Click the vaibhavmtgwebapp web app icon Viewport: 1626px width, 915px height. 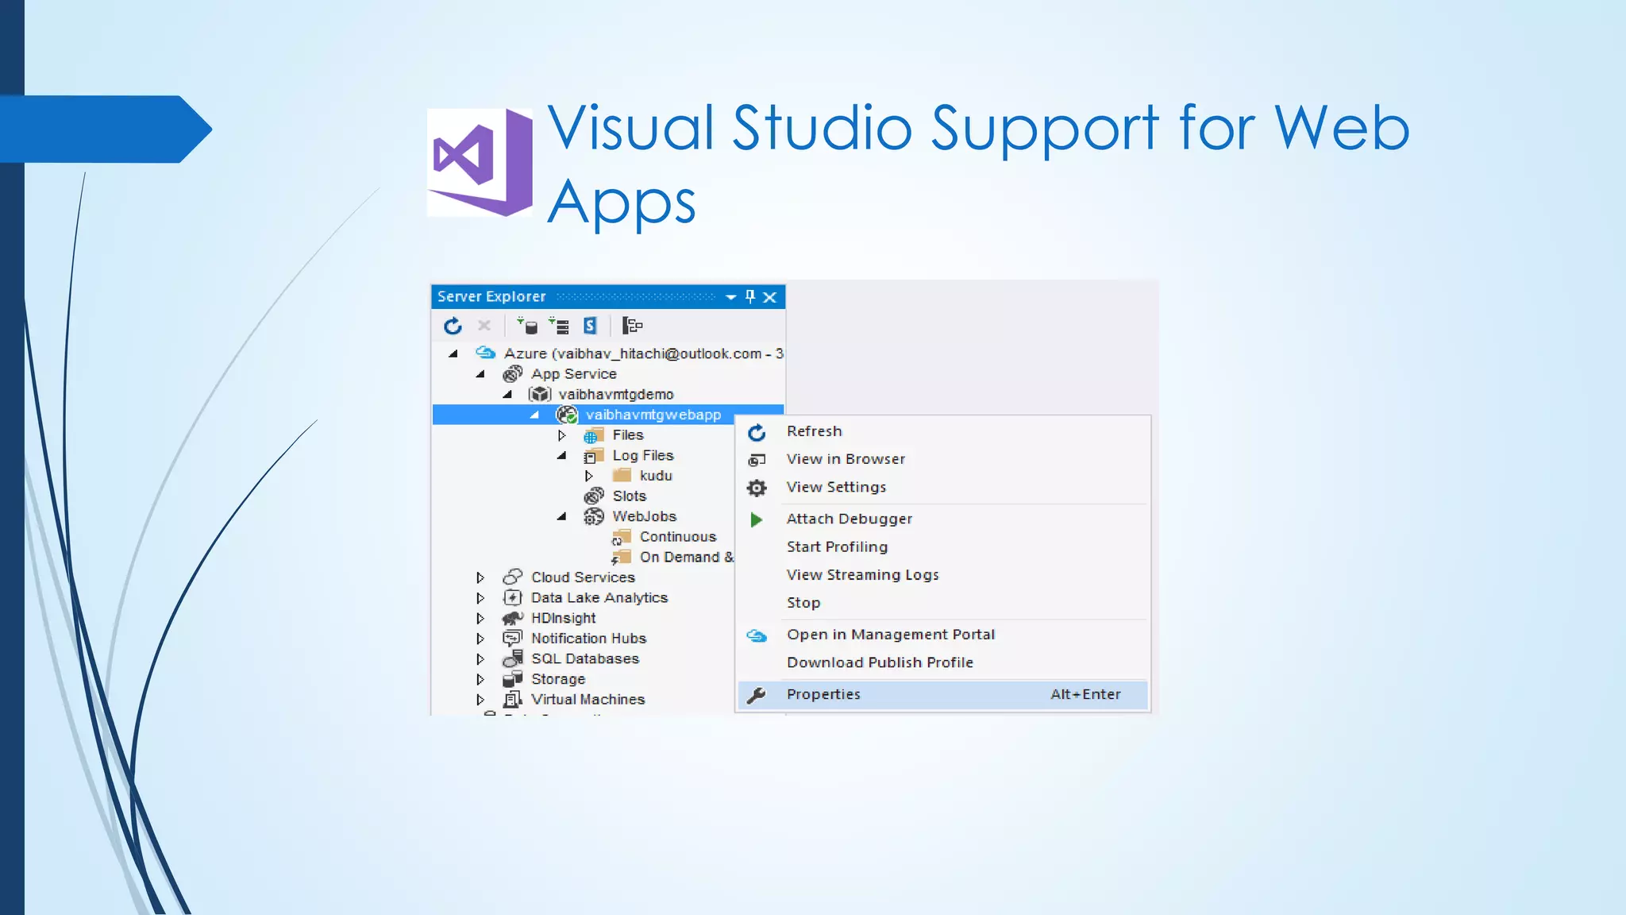(567, 415)
